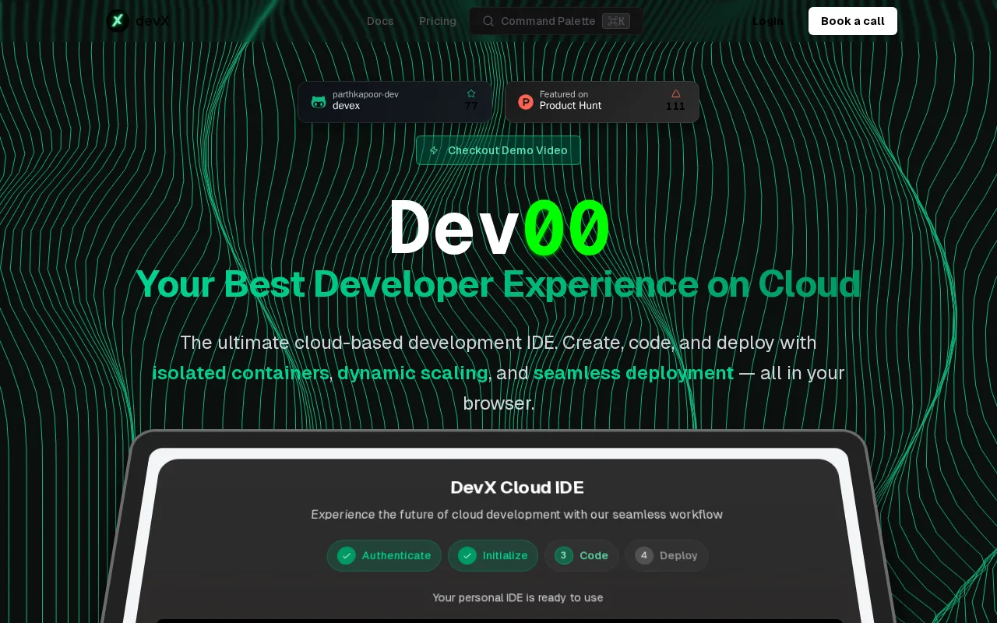
Task: Click the ⌘K shortcut badge
Action: click(x=616, y=21)
